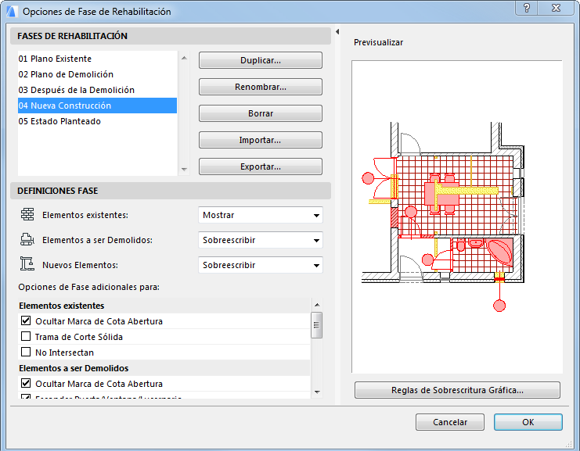The height and width of the screenshot is (451, 580).
Task: Enable the No Intersectan checkbox
Action: (x=26, y=352)
